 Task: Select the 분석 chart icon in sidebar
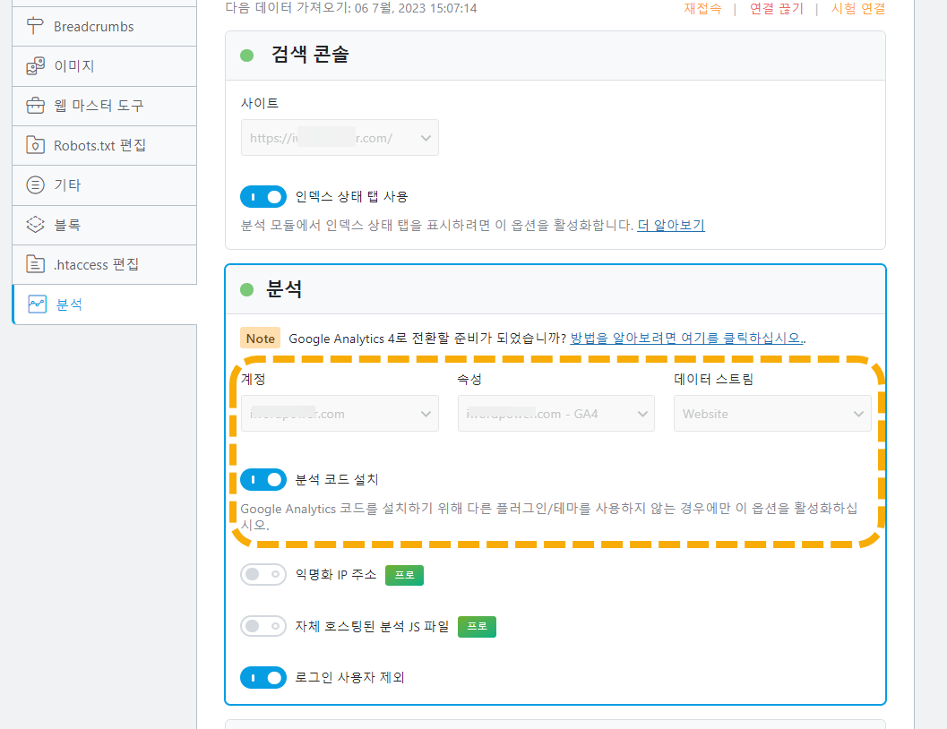[35, 304]
